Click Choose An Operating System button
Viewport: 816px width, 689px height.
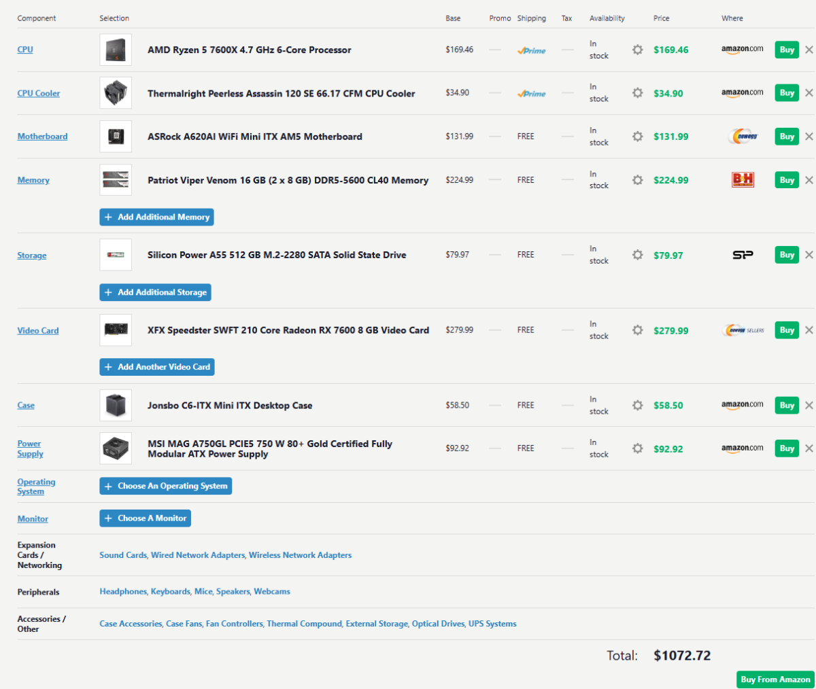[x=166, y=486]
